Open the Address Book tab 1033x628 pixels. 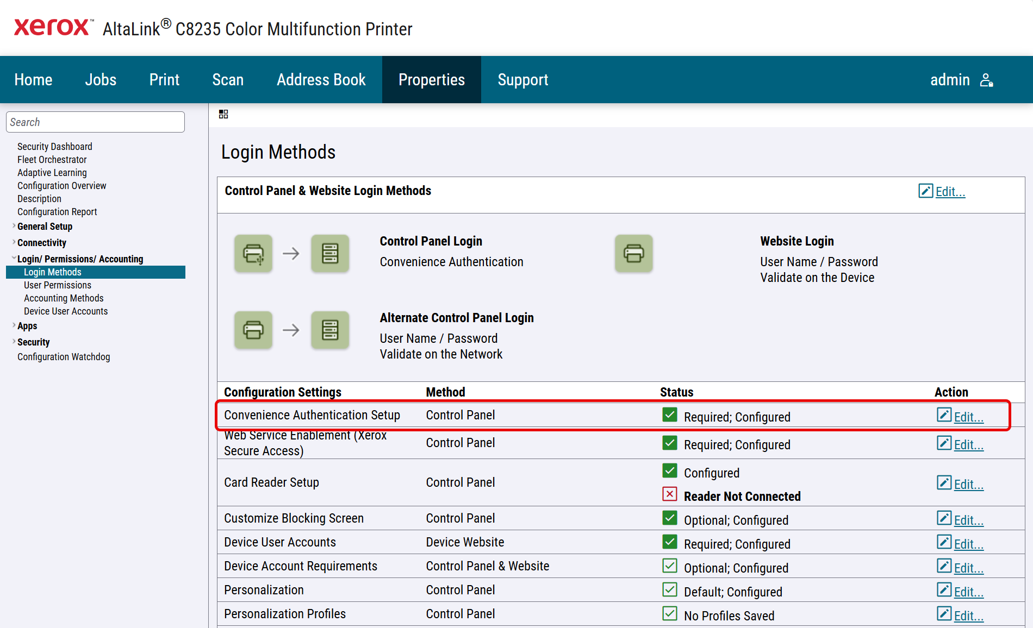point(321,80)
